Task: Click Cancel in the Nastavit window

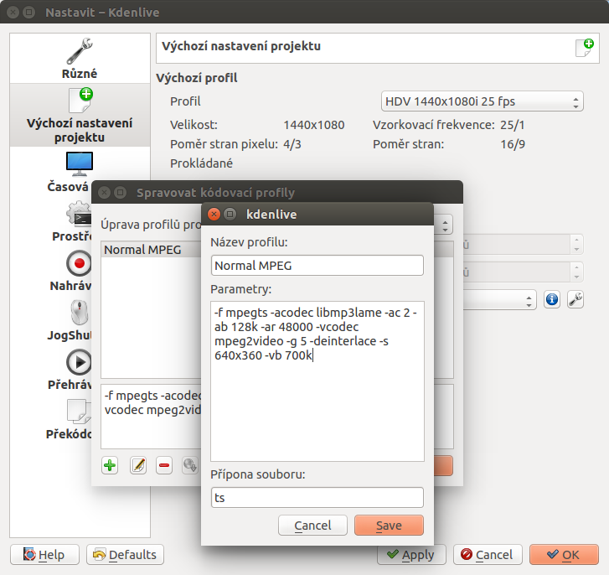Action: point(488,554)
